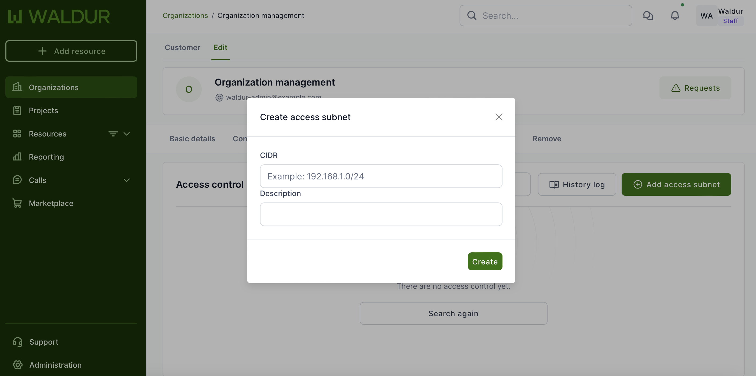The image size is (756, 376).
Task: Click the Administration gear icon
Action: tap(18, 364)
